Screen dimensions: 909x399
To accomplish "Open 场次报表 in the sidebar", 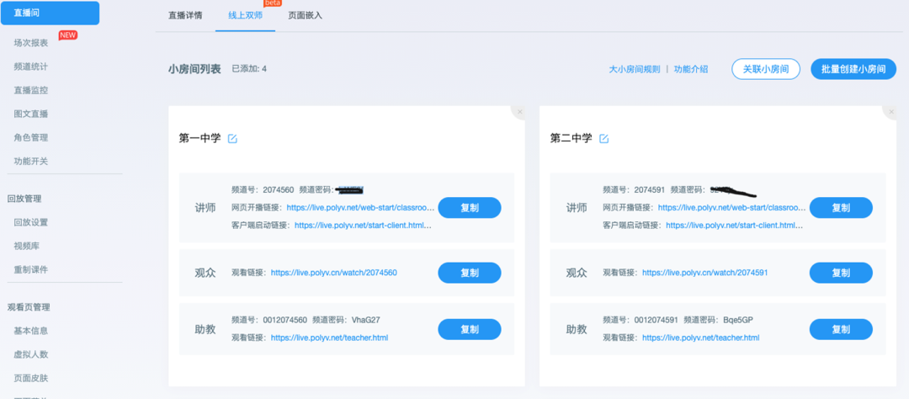I will pyautogui.click(x=31, y=43).
